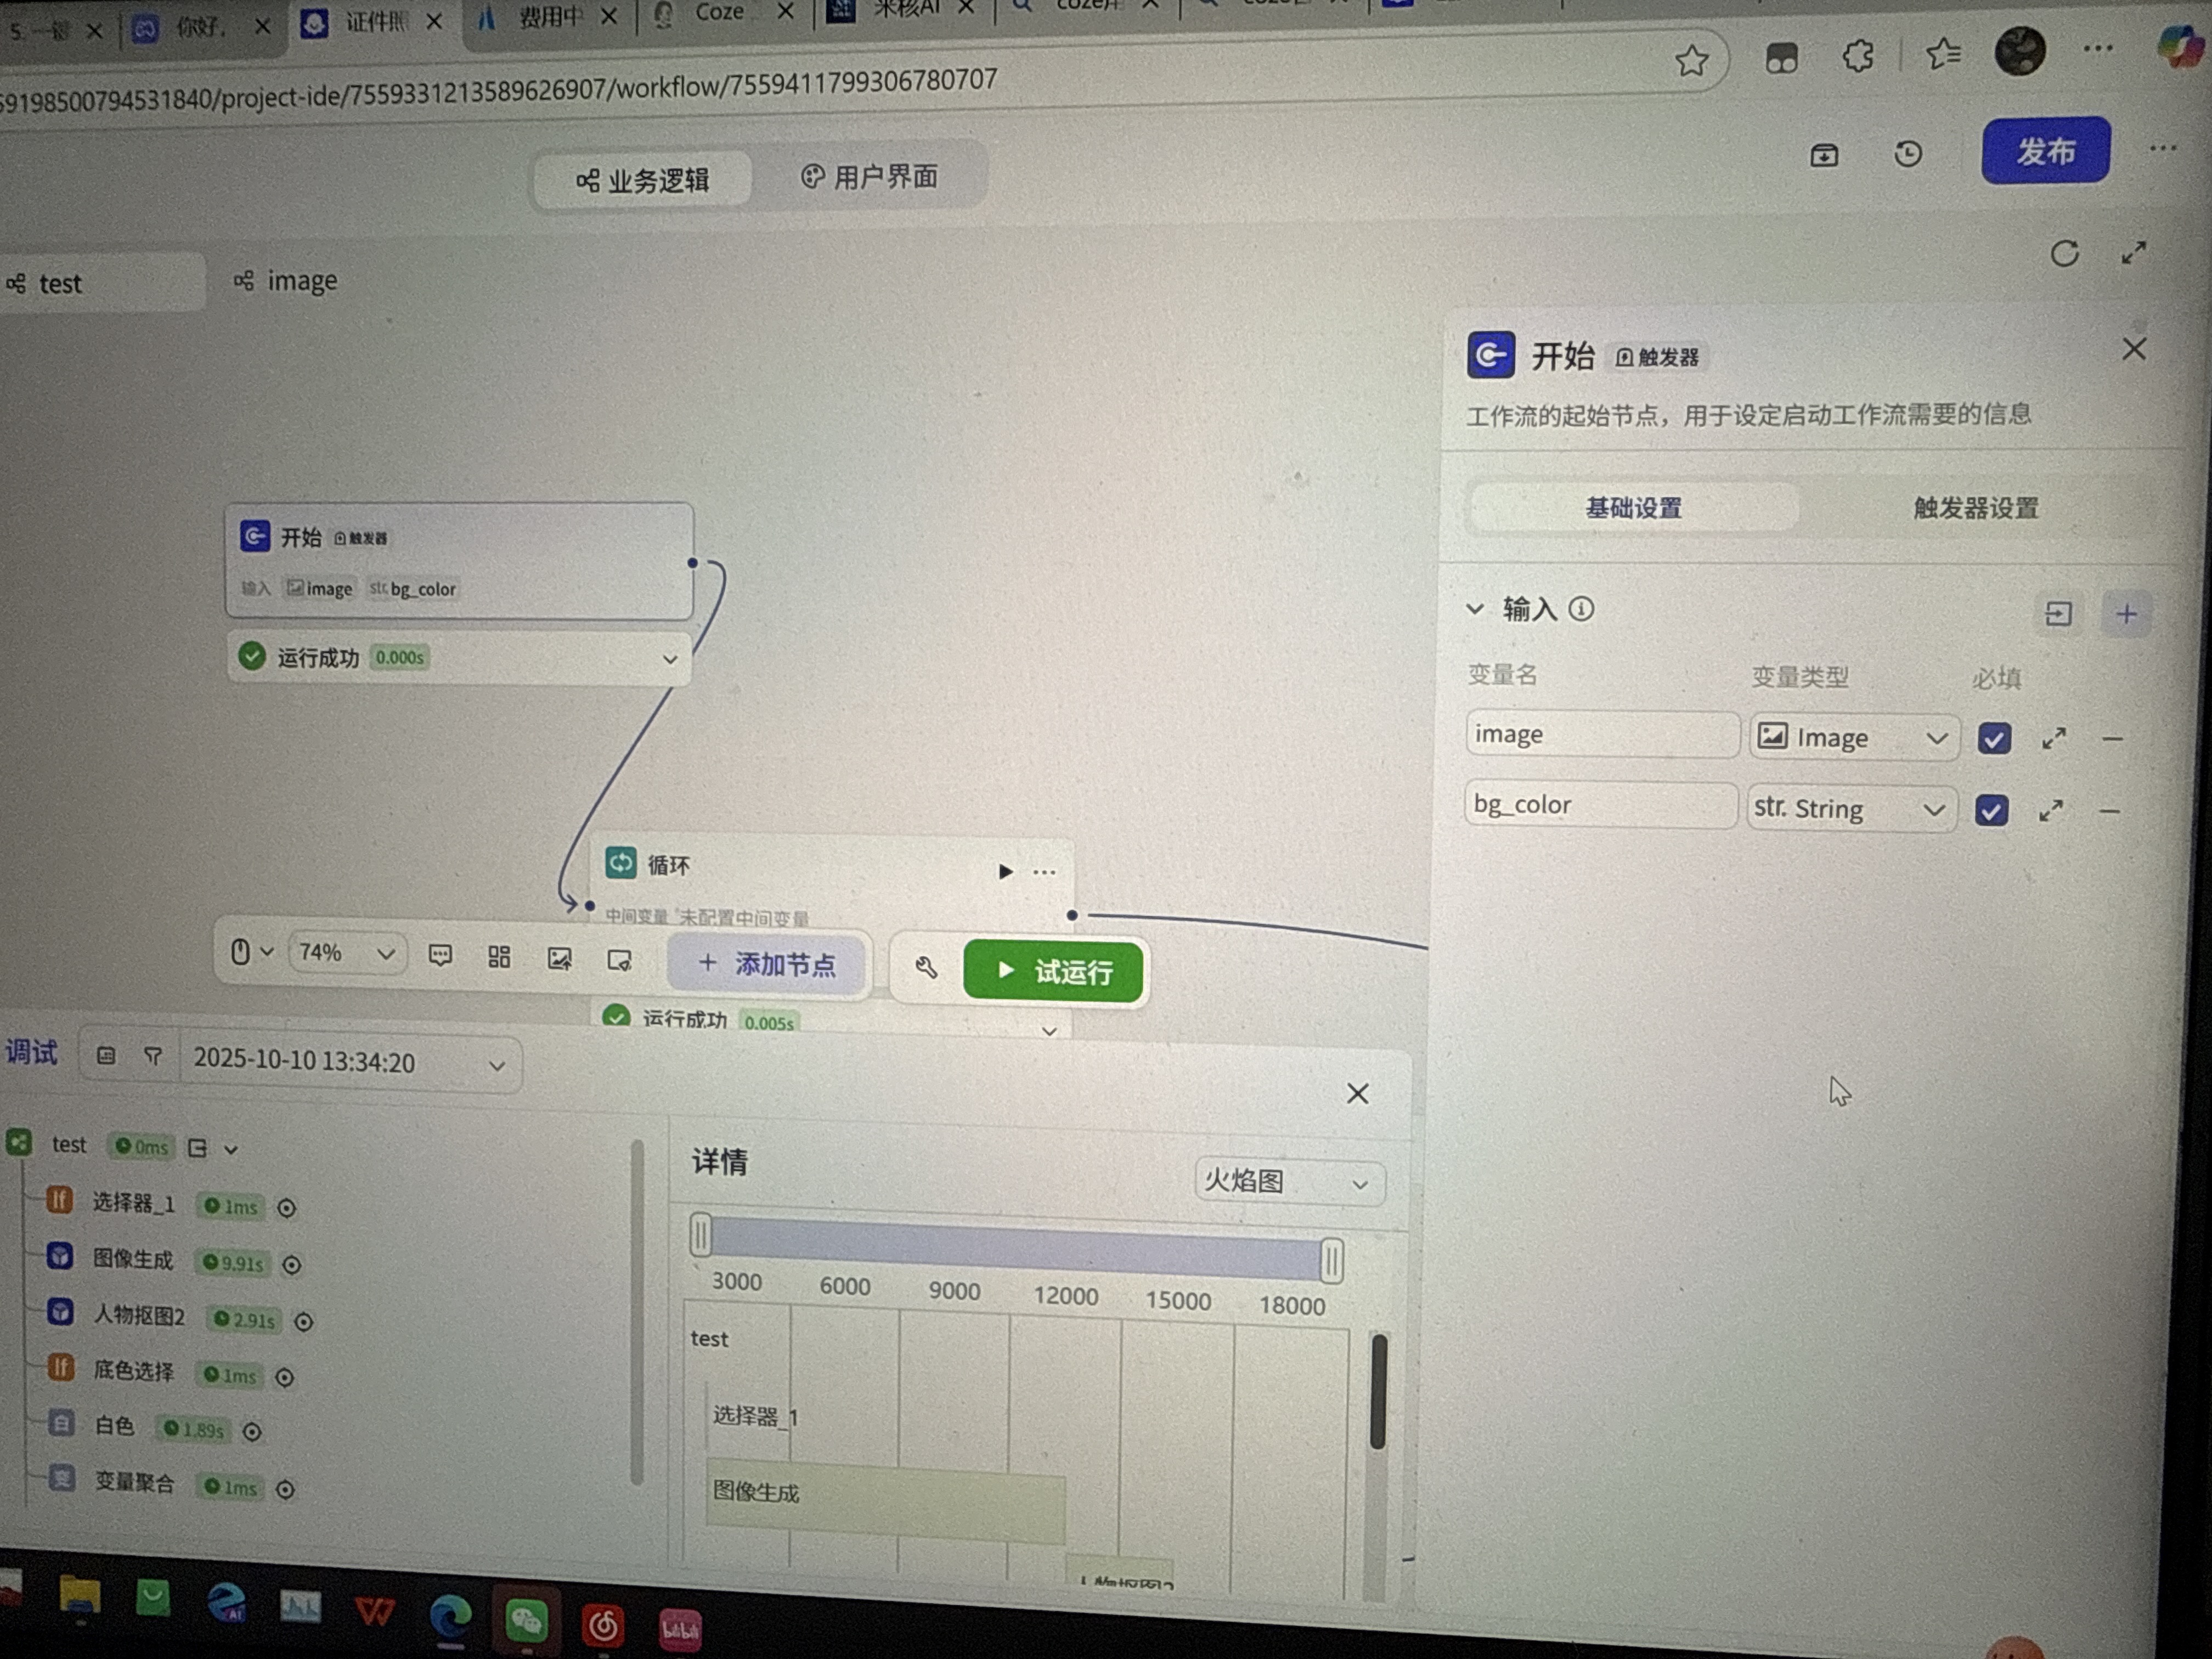
Task: Click the 添加节点 button
Action: pyautogui.click(x=767, y=964)
